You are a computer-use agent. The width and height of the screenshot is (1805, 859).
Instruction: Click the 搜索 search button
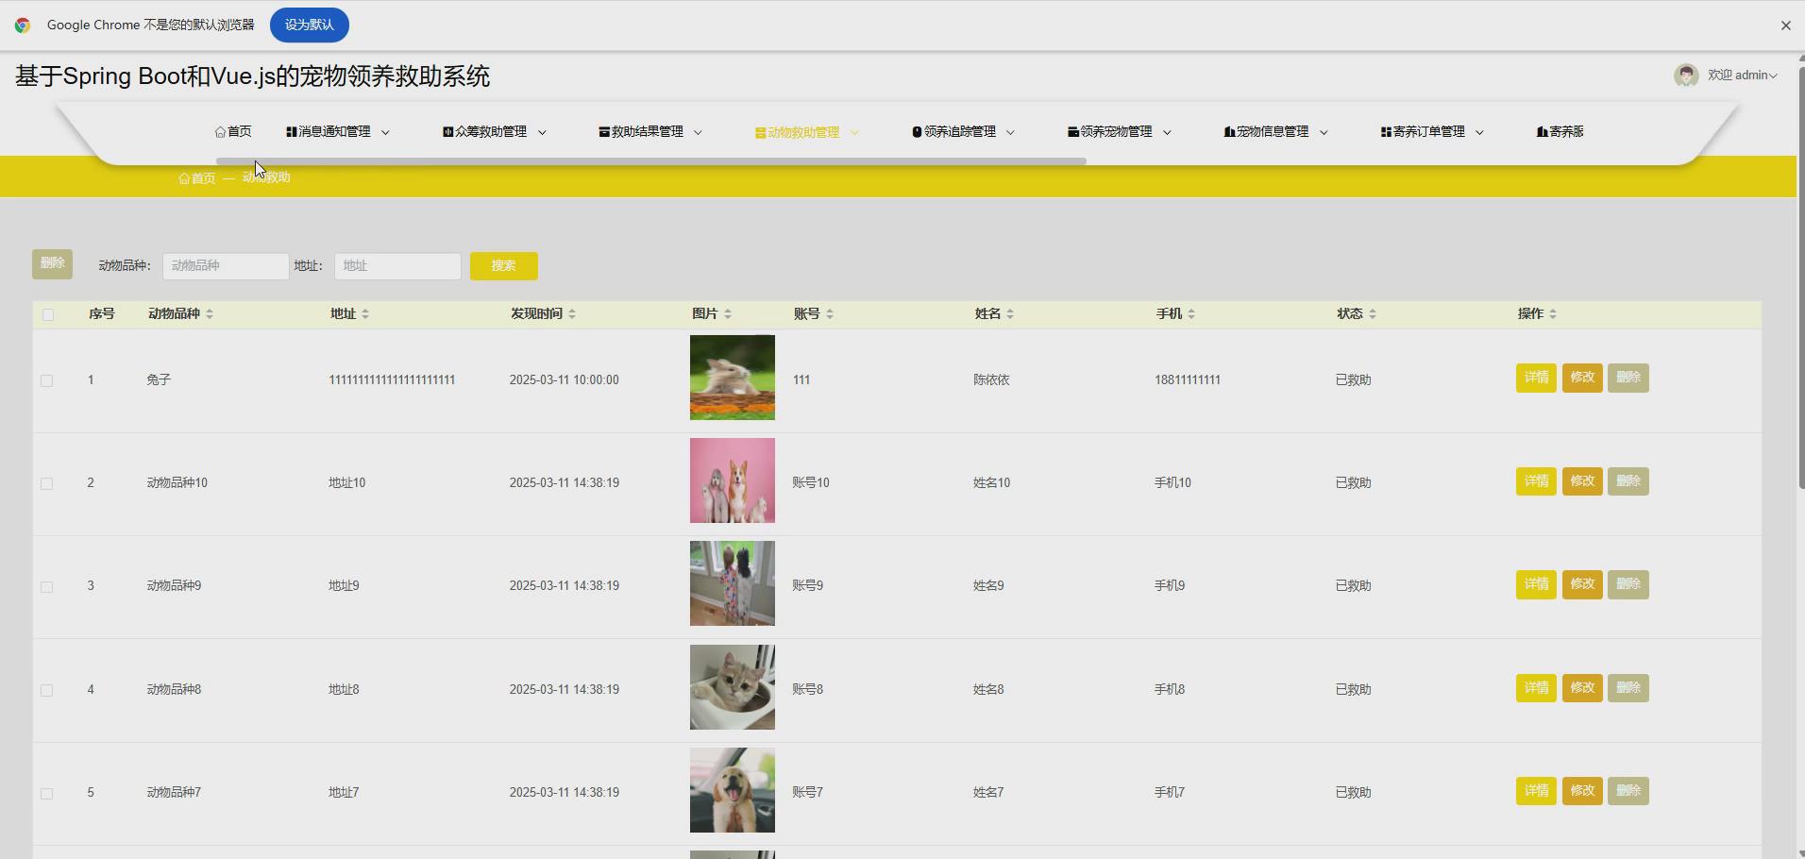(504, 266)
